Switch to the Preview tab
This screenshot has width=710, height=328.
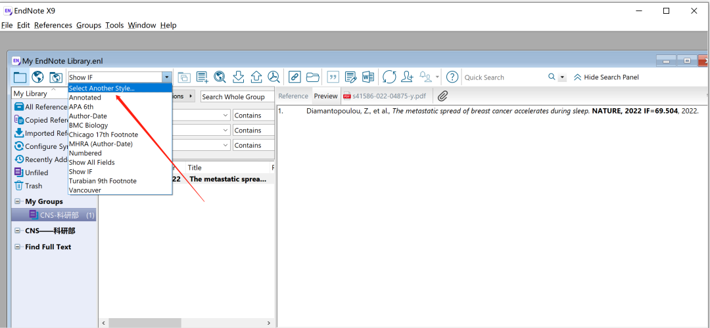[326, 96]
